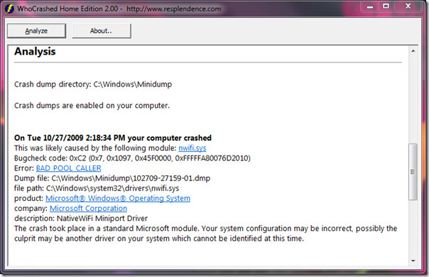Click the 'crash took place in a standard' paragraph

pyautogui.click(x=205, y=233)
